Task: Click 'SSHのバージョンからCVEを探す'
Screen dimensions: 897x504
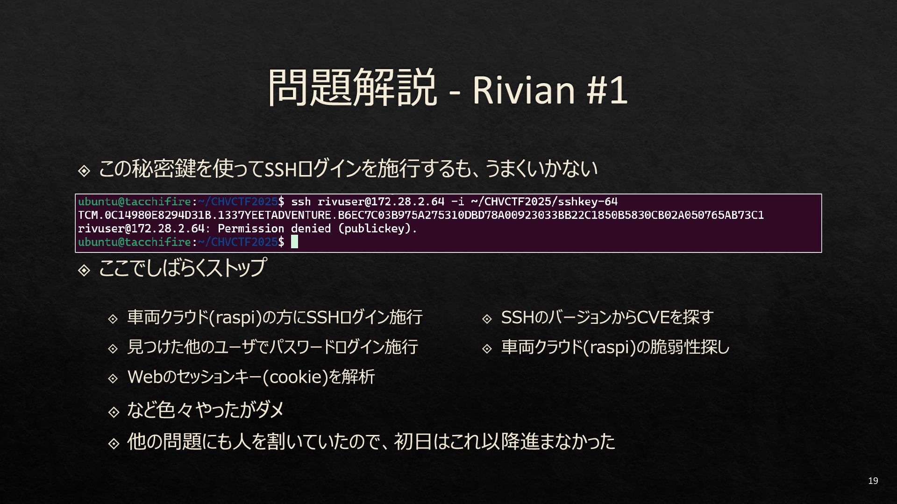Action: pyautogui.click(x=607, y=317)
